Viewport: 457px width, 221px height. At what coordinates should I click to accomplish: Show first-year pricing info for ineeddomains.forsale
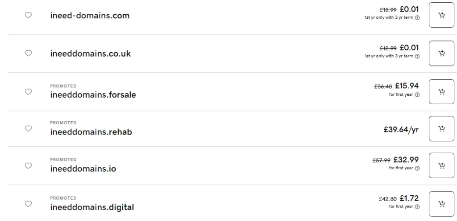[x=417, y=94]
